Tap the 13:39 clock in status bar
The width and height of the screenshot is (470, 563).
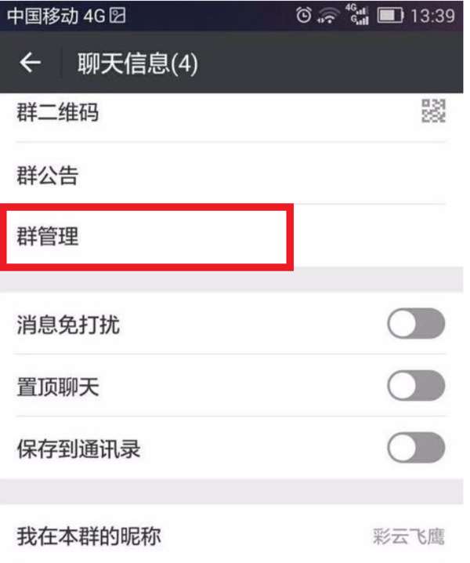coord(432,16)
